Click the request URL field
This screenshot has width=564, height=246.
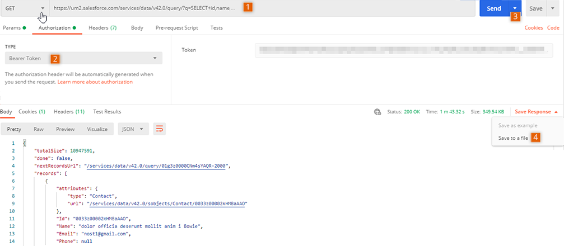[262, 8]
